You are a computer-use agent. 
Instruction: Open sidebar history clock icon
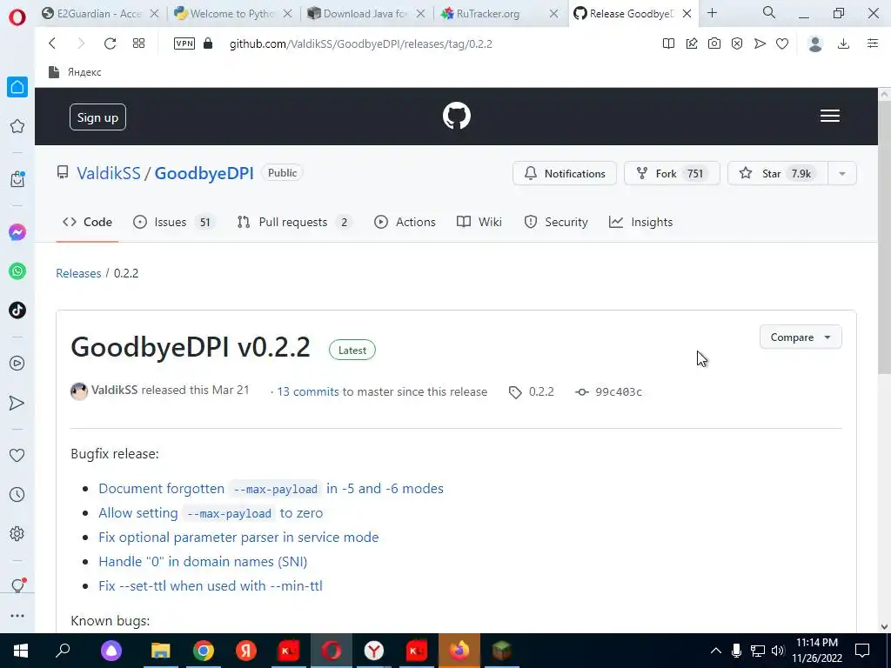pos(17,495)
